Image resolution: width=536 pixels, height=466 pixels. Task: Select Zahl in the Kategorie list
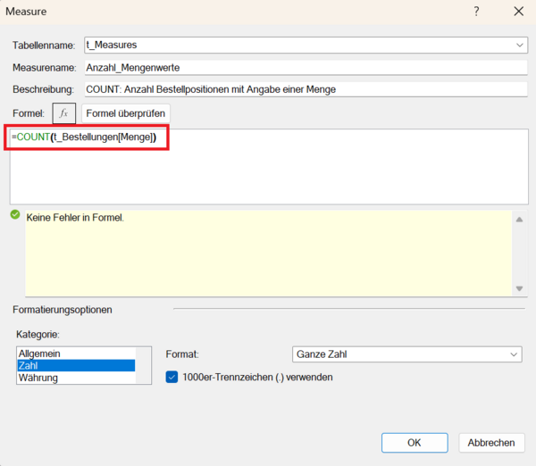point(76,365)
